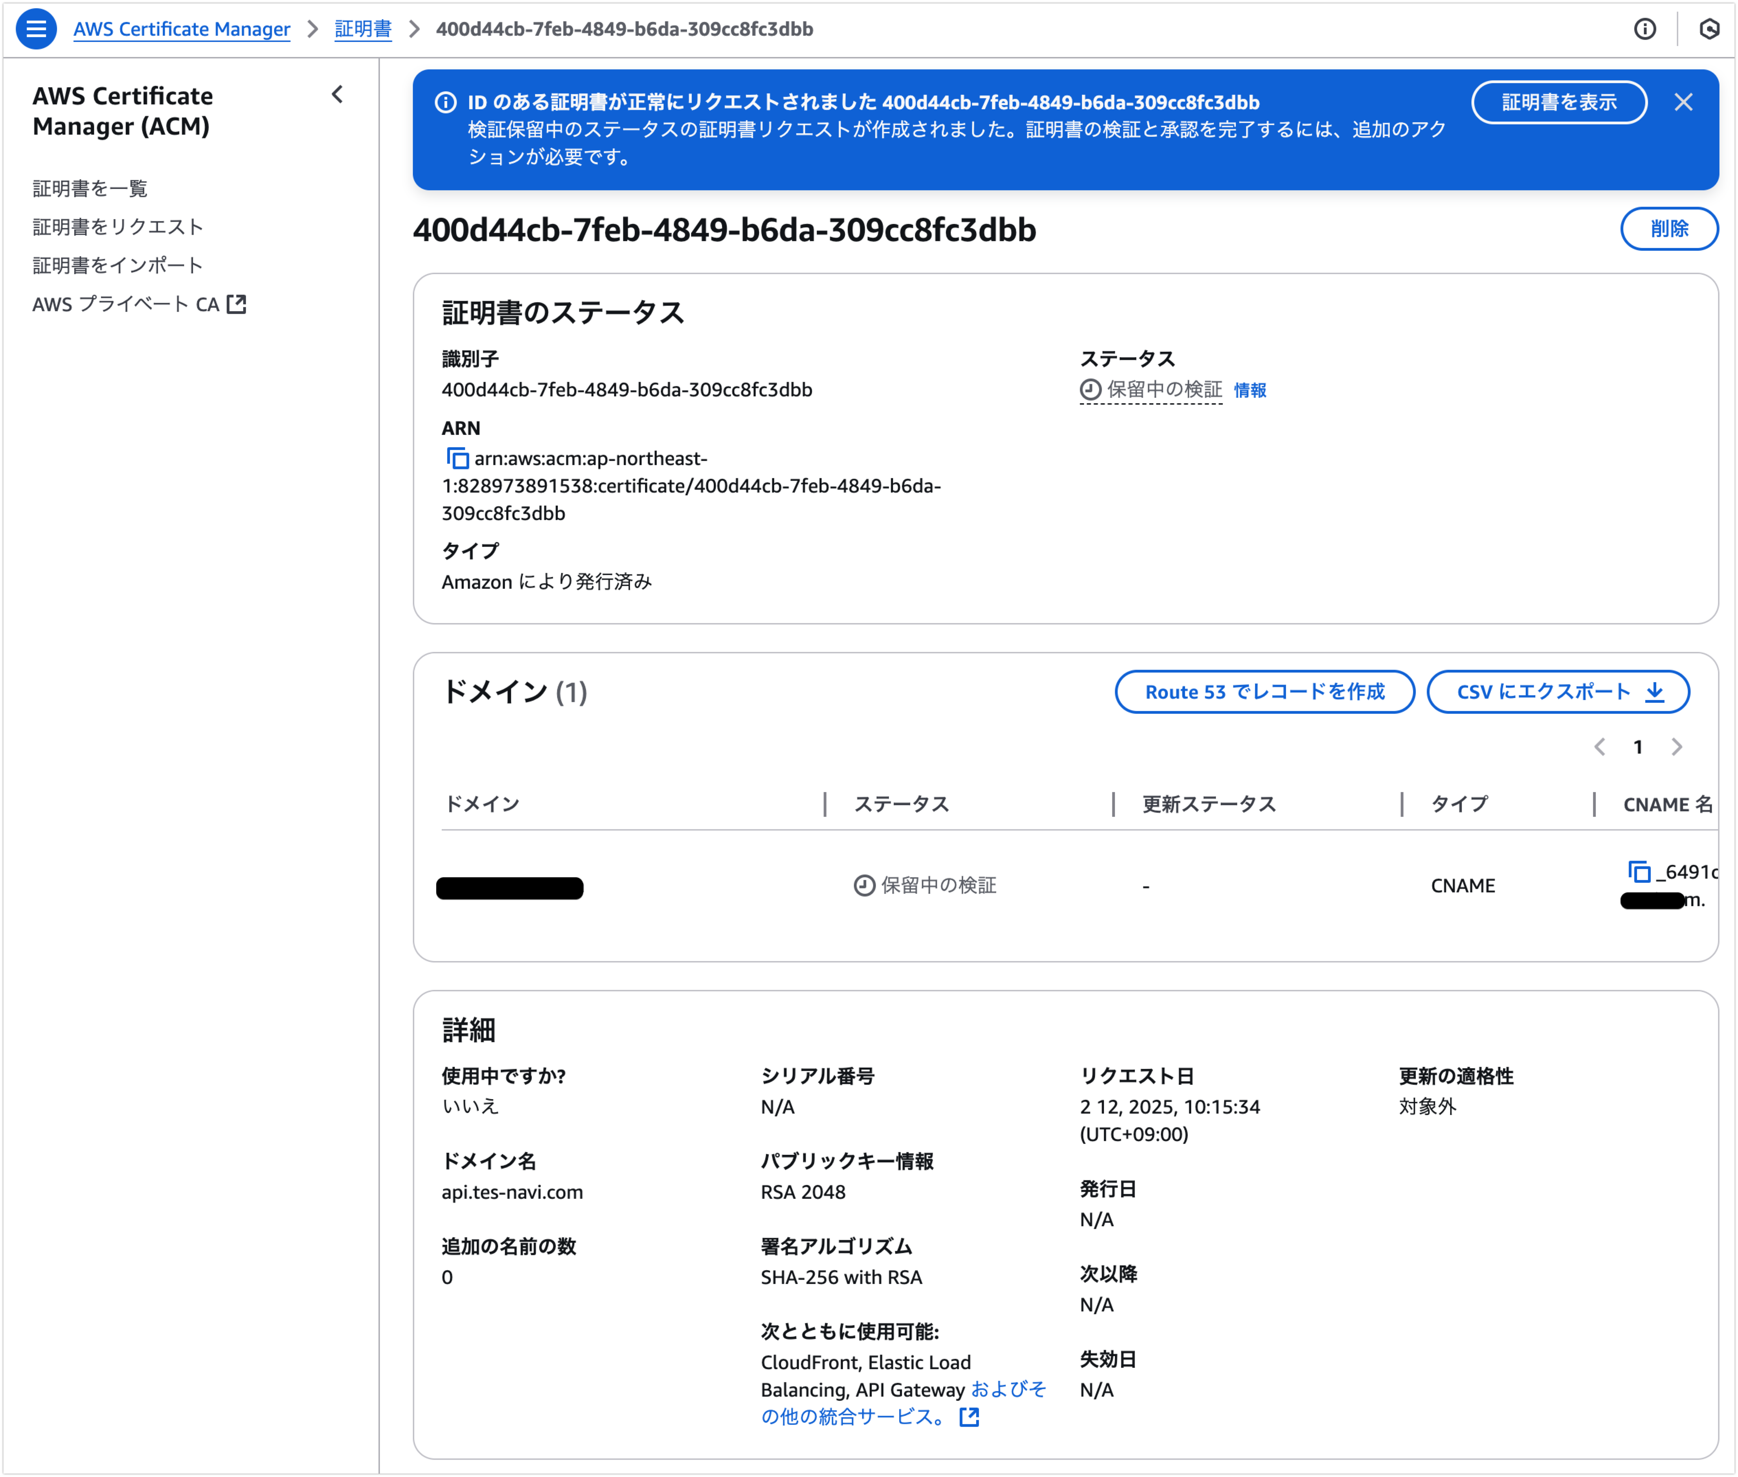
Task: Click the info icon in blue banner
Action: [445, 102]
